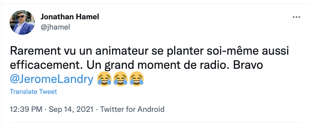Click the Translate Tweet link
309x126 pixels.
(33, 92)
